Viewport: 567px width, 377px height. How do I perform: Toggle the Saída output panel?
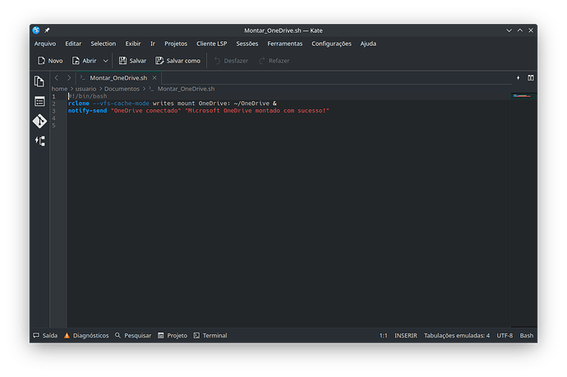(x=45, y=335)
